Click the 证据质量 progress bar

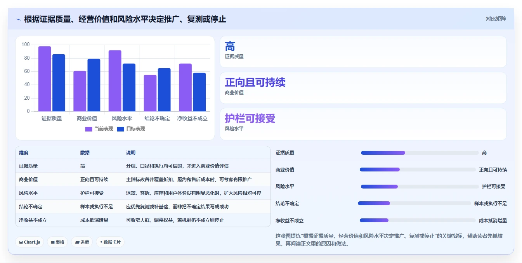(x=420, y=153)
